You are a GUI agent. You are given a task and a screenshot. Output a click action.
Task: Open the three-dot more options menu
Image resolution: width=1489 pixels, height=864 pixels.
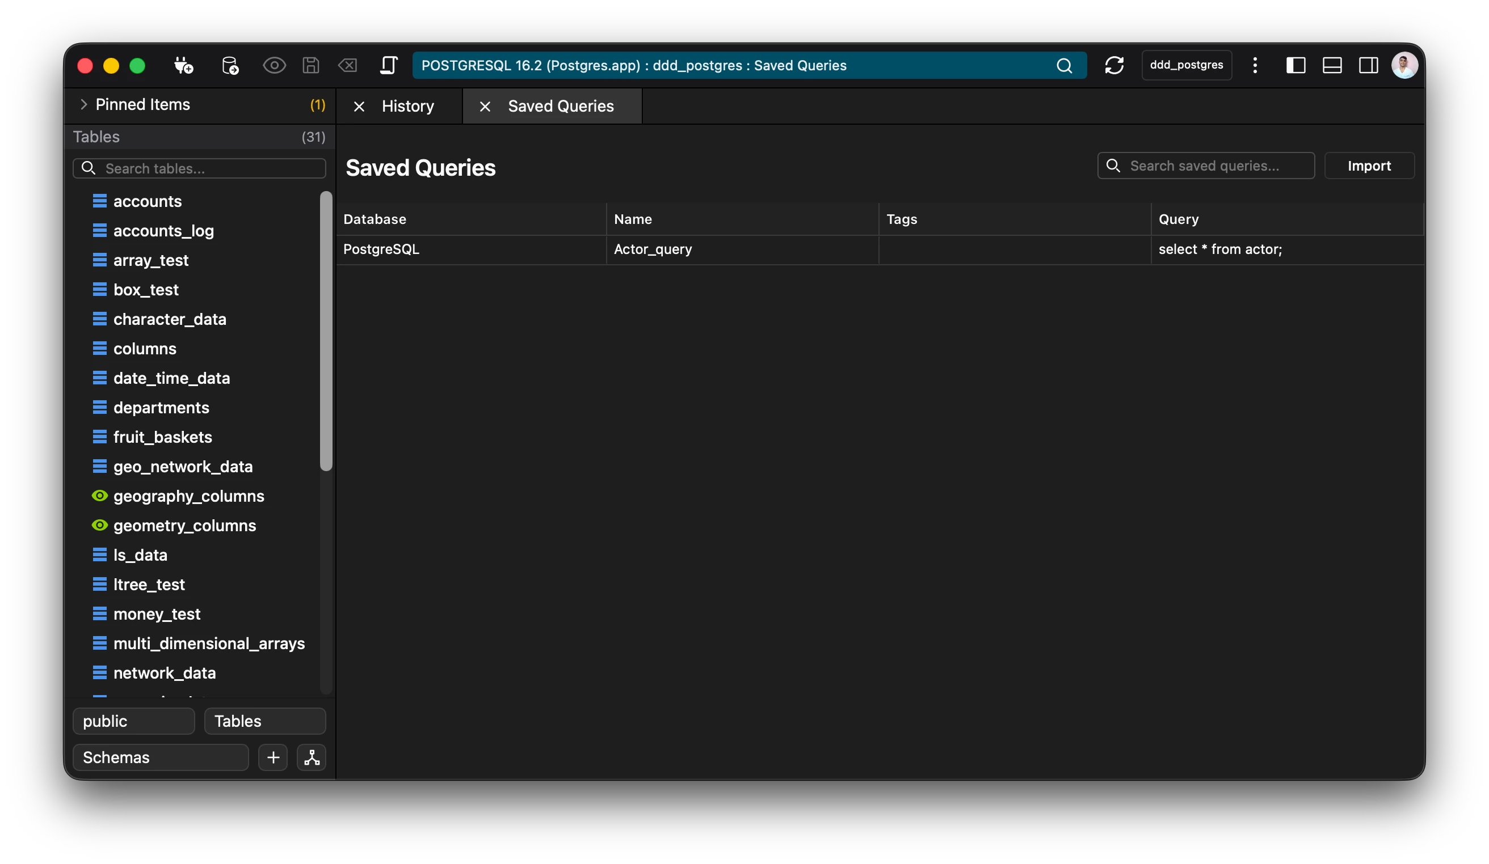tap(1255, 66)
